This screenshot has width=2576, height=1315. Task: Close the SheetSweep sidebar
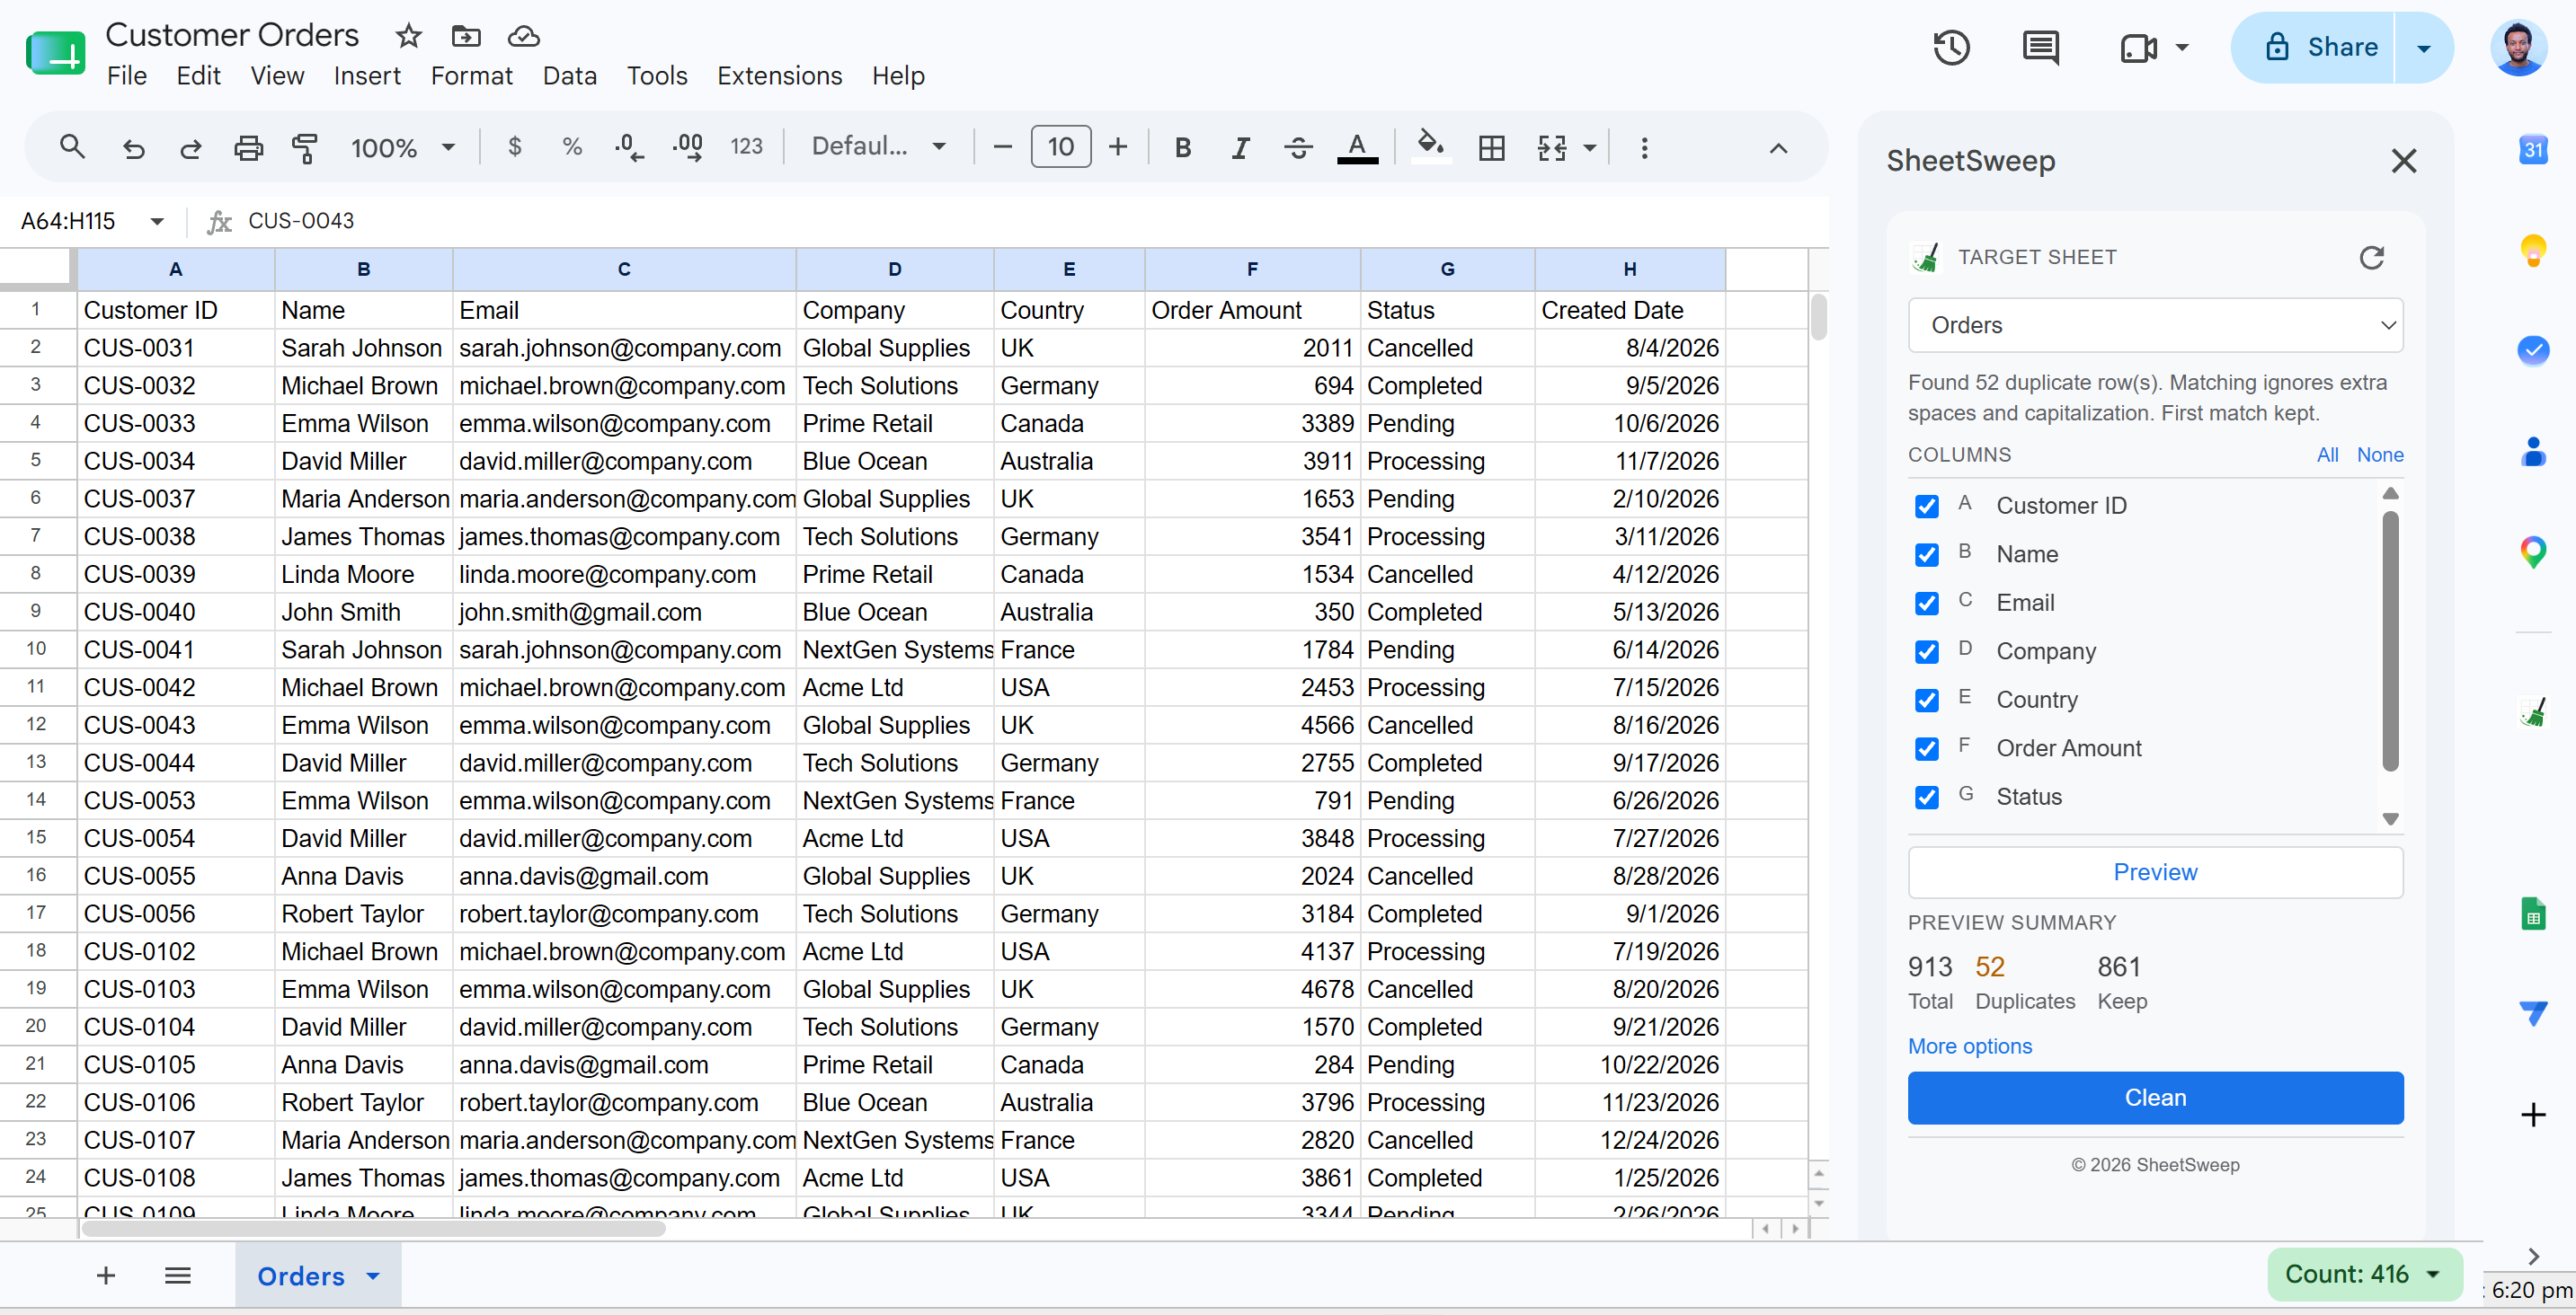2404,160
